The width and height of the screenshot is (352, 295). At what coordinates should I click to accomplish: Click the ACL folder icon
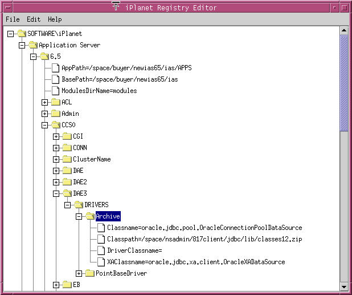tap(56, 102)
